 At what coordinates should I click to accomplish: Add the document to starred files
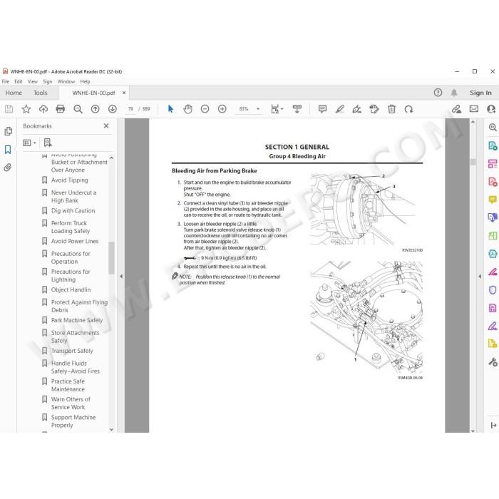(x=26, y=109)
